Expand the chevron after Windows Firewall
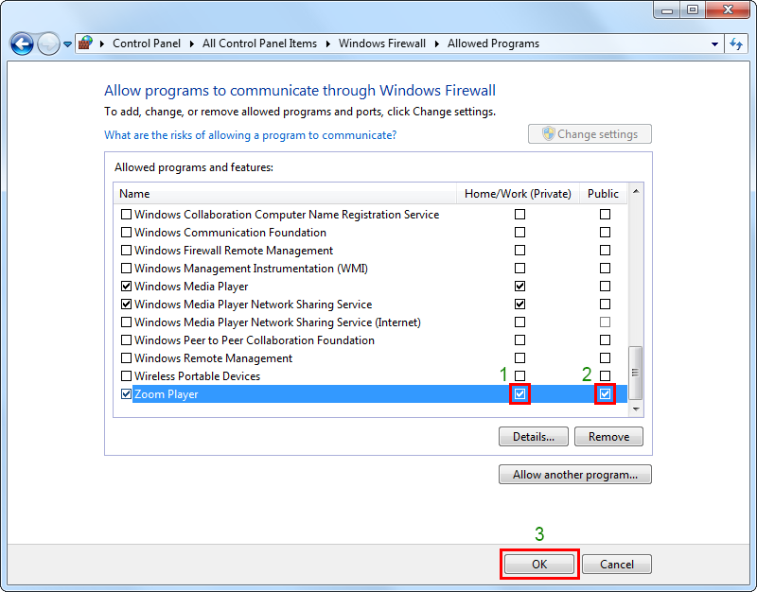 click(x=437, y=44)
